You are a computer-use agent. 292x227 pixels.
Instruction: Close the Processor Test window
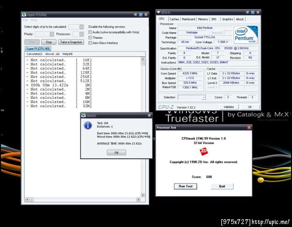coord(249,128)
